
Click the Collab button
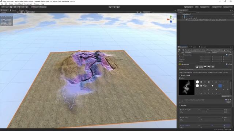pos(189,7)
